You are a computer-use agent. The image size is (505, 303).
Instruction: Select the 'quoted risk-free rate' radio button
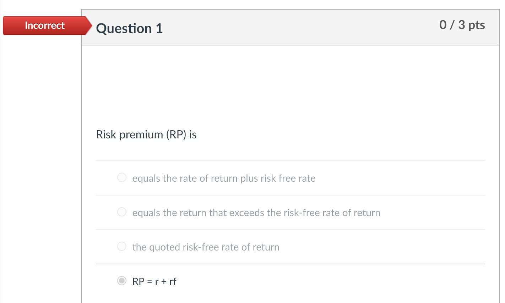click(122, 246)
